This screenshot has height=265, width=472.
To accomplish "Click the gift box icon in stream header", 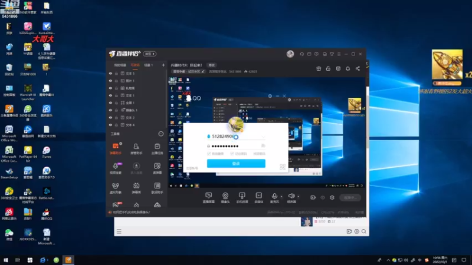I will (319, 68).
